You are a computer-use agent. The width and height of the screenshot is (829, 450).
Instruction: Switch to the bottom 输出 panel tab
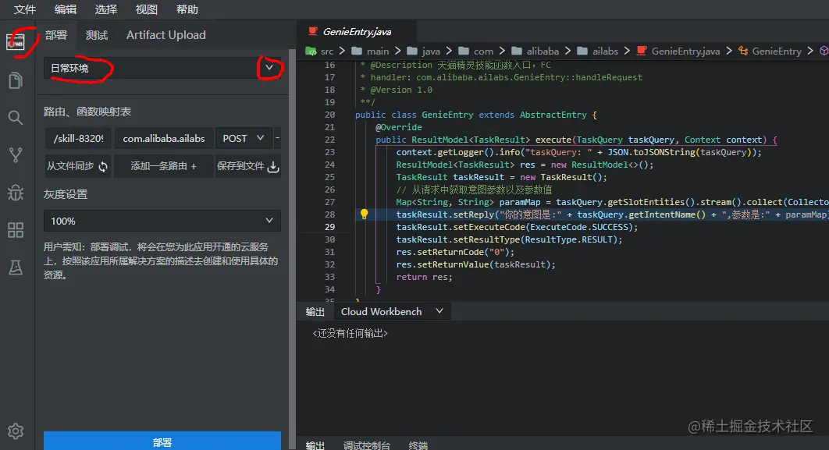(x=315, y=445)
